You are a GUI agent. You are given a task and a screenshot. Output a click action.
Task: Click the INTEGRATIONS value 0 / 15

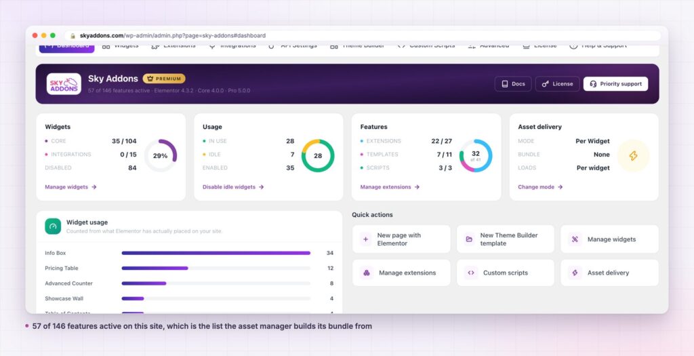[128, 154]
